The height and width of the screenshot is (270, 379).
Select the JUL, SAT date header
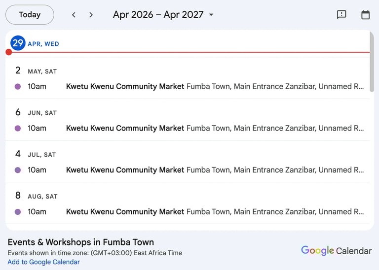point(42,155)
